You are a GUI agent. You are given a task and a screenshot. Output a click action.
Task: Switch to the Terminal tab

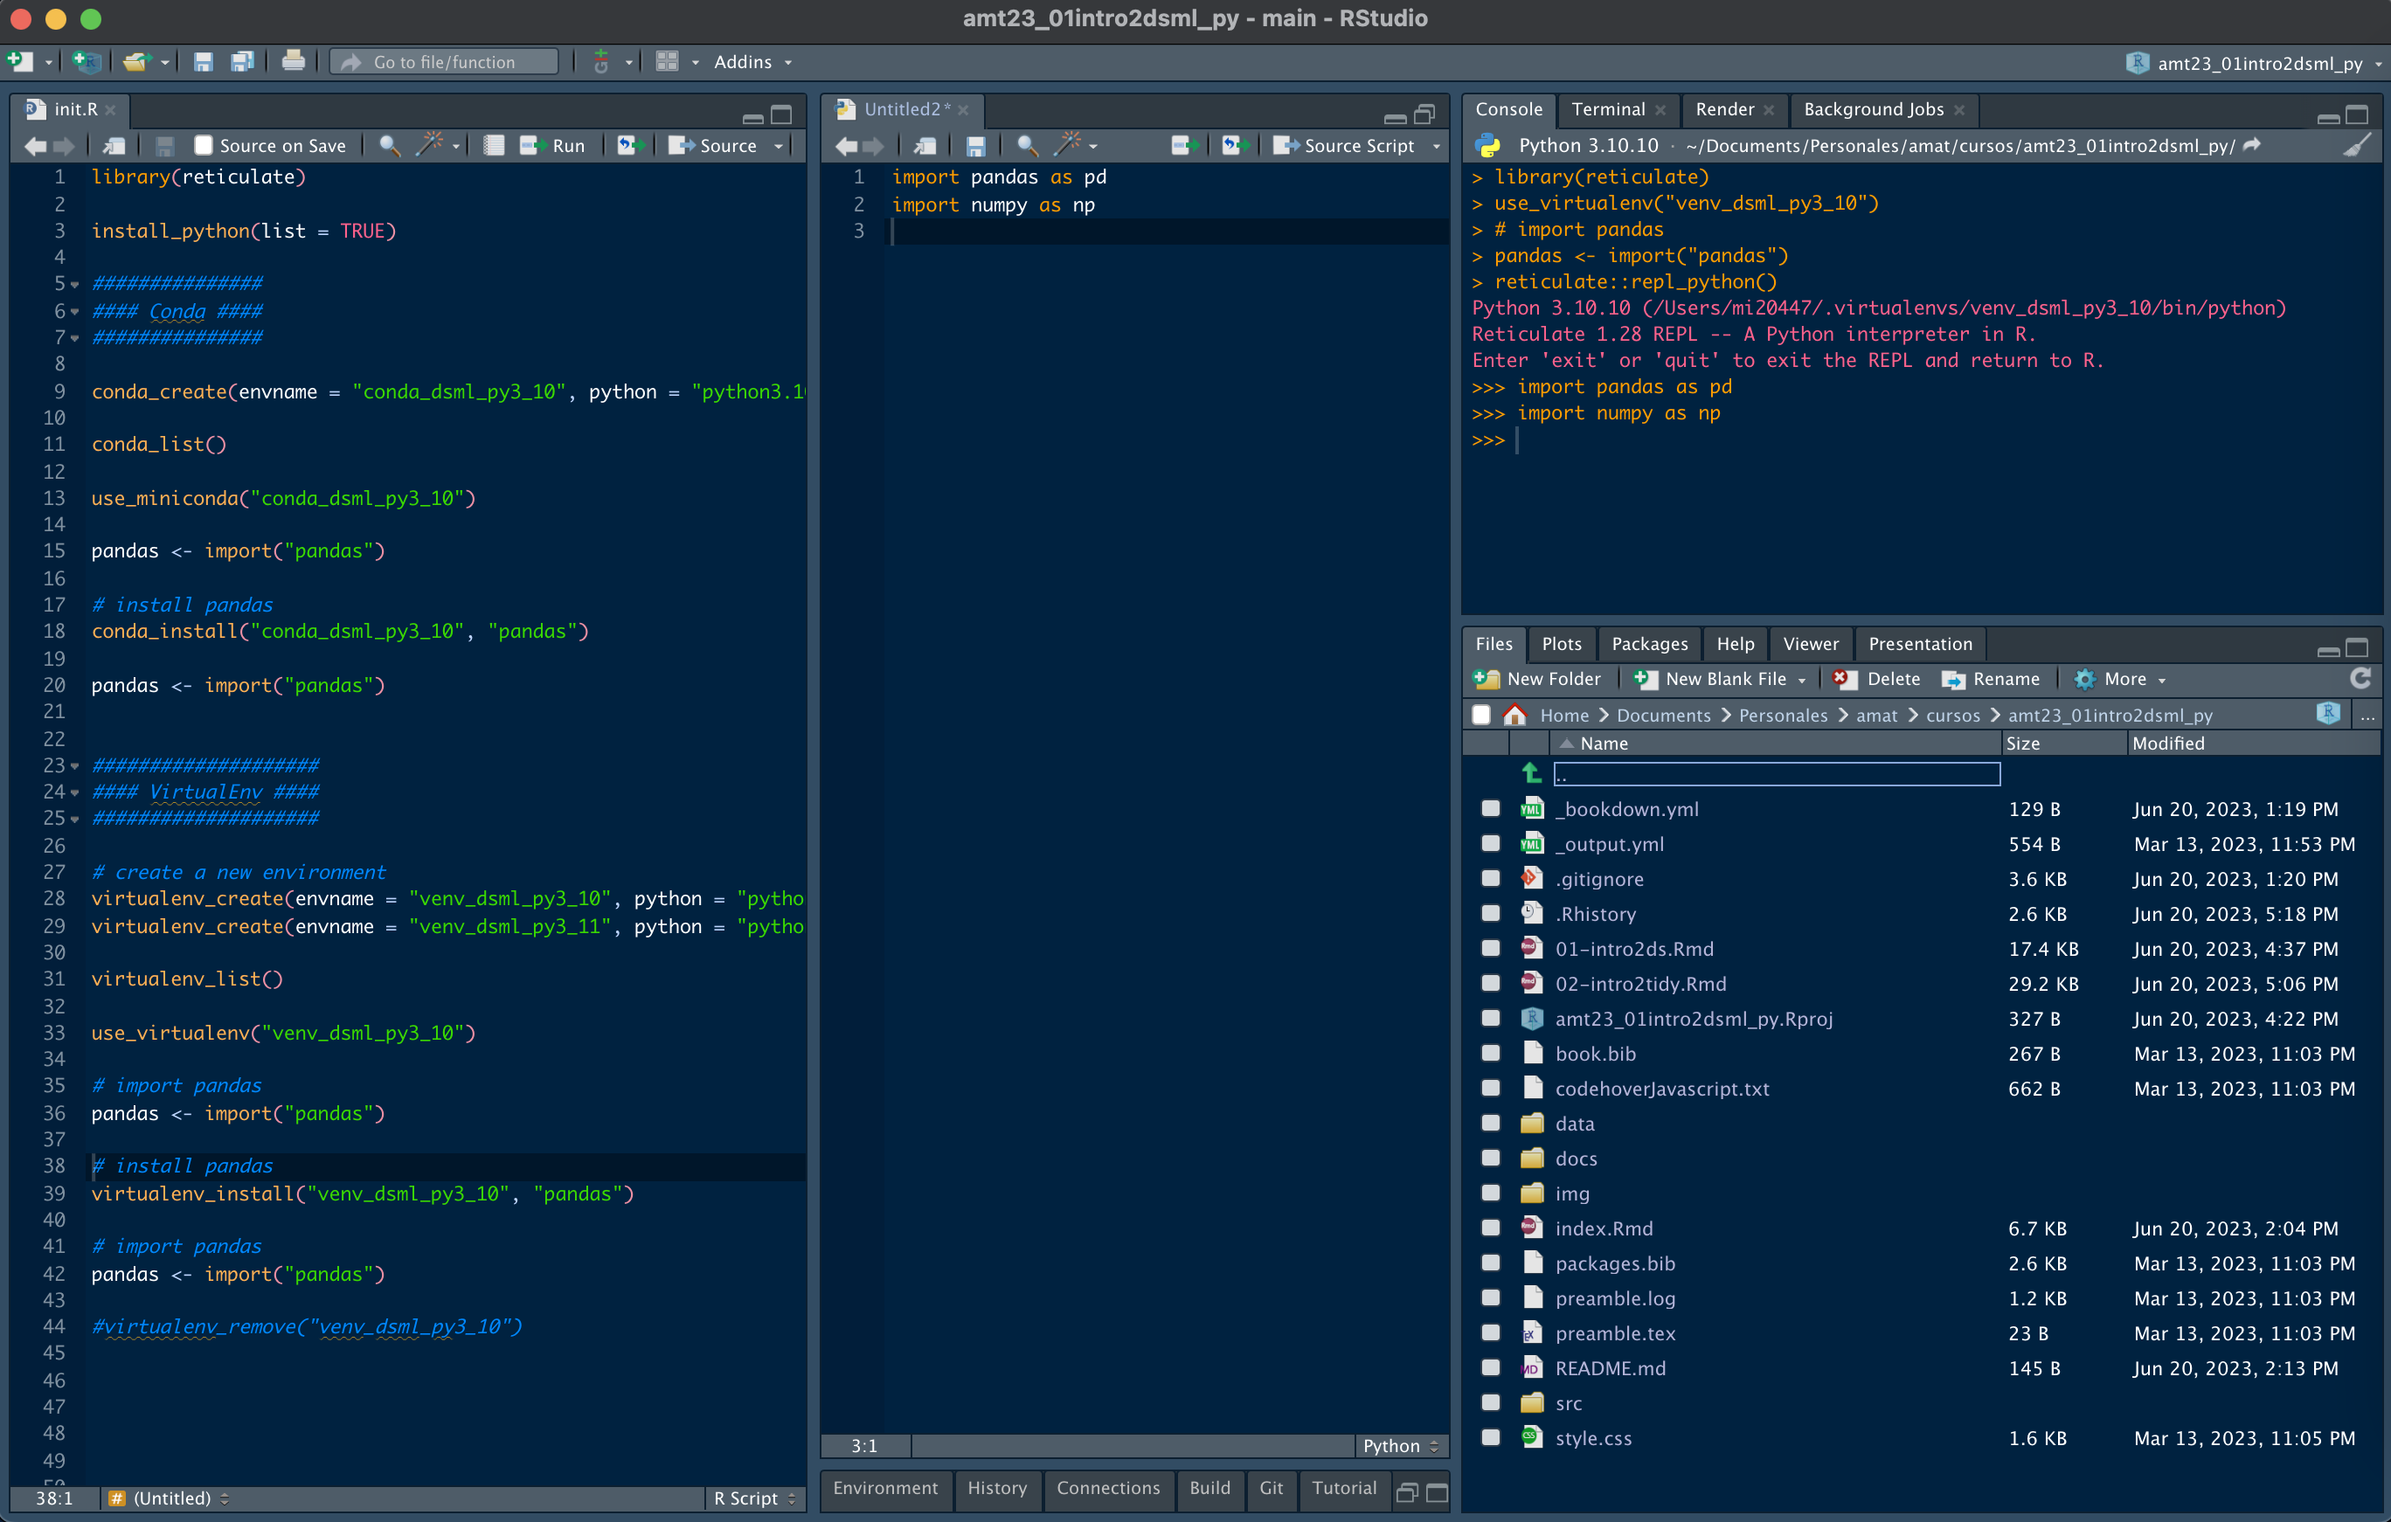pos(1608,109)
